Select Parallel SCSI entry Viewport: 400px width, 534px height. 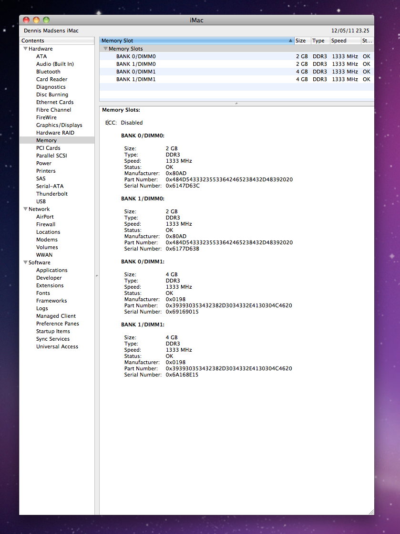51,156
